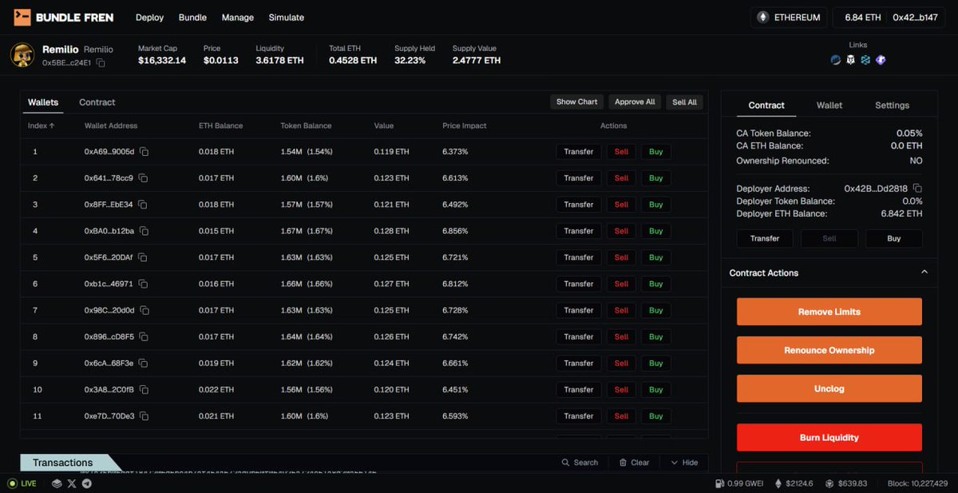Open the blue Etherscan link icon
Viewport: 958px width, 493px height.
pos(836,60)
